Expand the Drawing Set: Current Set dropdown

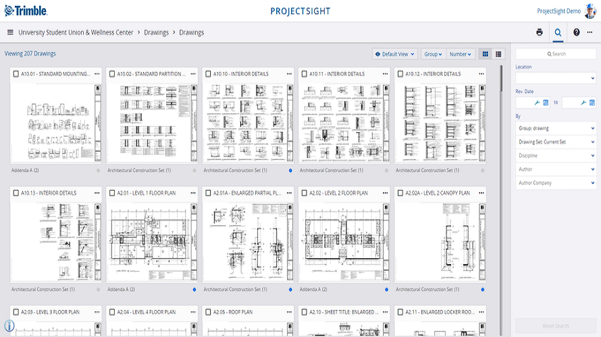click(556, 142)
